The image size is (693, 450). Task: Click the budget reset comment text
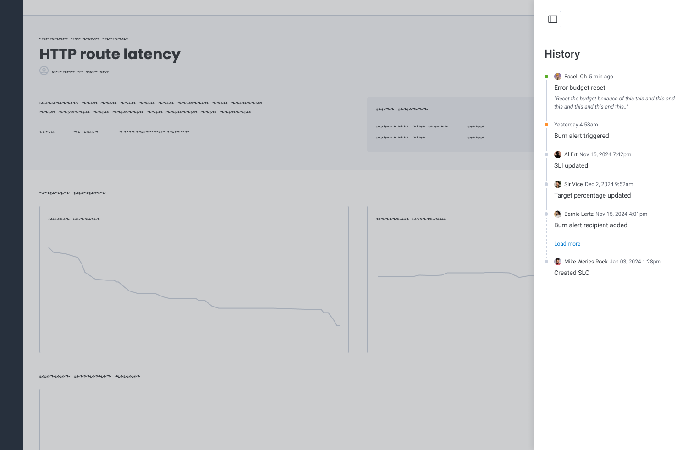614,103
